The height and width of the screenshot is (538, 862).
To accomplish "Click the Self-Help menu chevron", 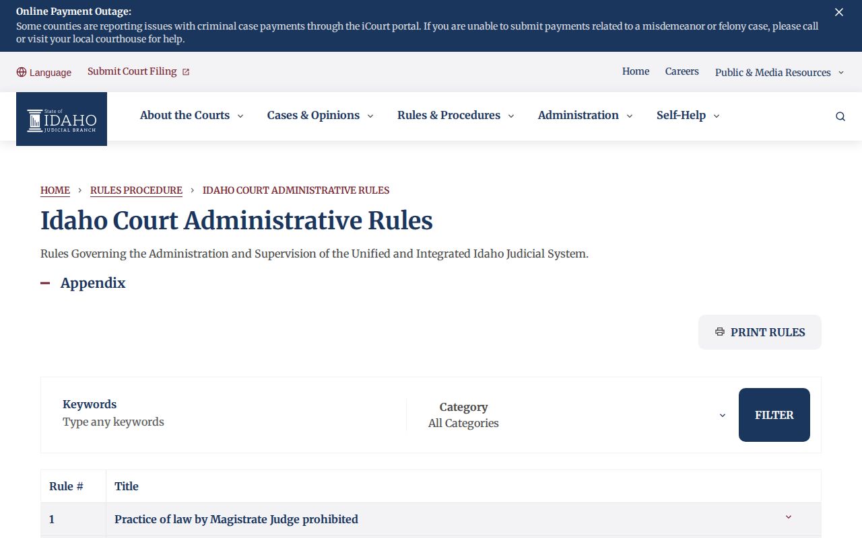I will (717, 116).
